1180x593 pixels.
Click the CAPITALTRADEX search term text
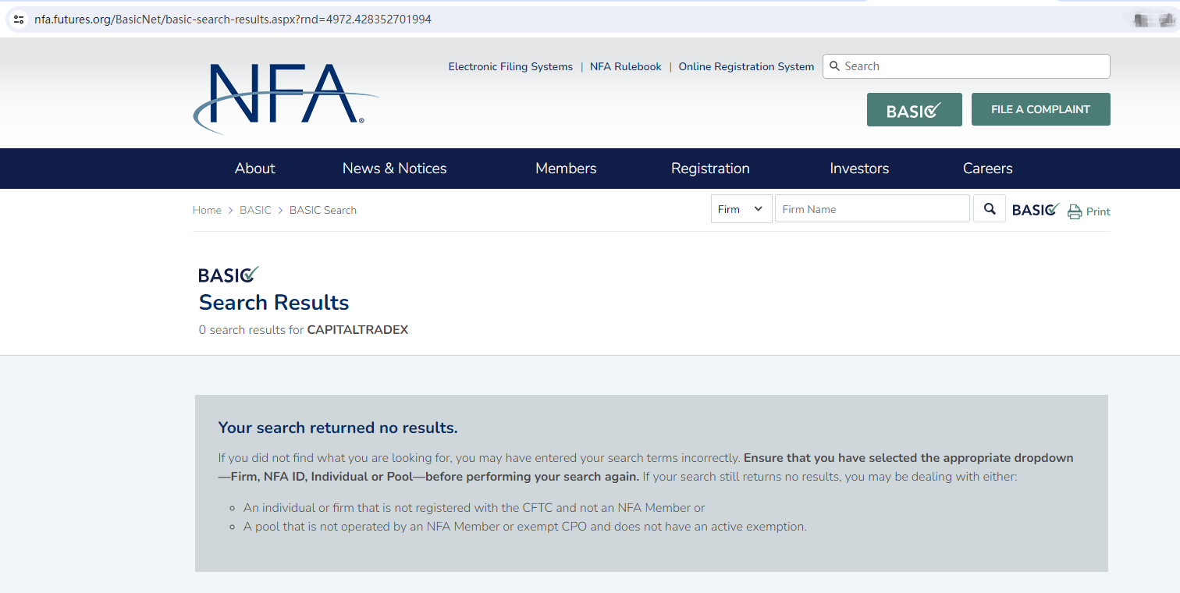click(357, 330)
